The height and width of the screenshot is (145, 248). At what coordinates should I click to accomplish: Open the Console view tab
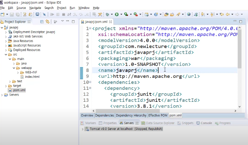tap(204, 123)
